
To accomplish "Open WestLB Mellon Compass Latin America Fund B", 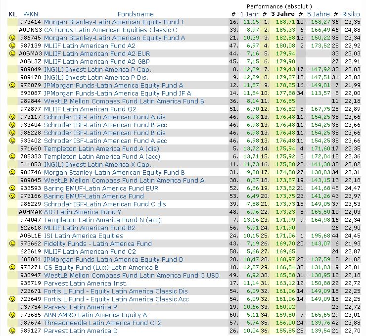I will 124,101.
